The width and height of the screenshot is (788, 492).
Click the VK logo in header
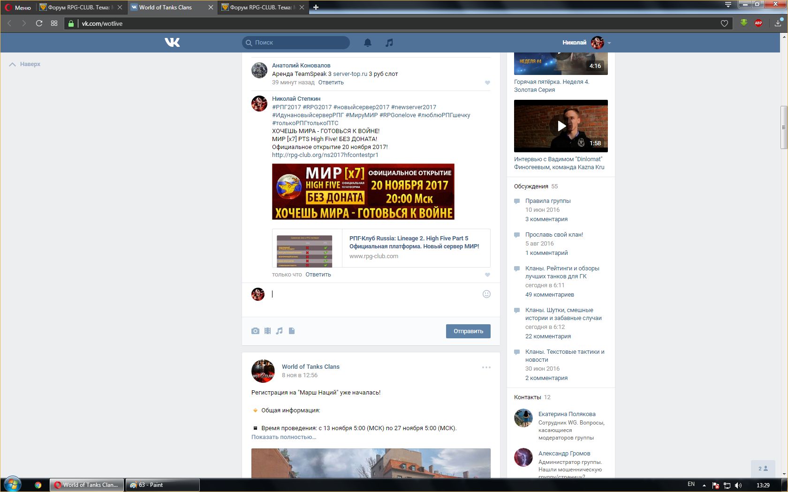click(x=172, y=42)
